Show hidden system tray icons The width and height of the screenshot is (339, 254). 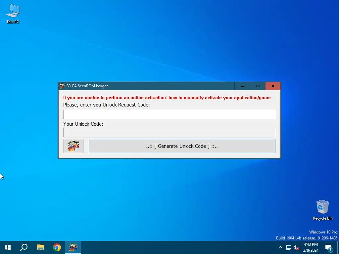[x=280, y=247]
